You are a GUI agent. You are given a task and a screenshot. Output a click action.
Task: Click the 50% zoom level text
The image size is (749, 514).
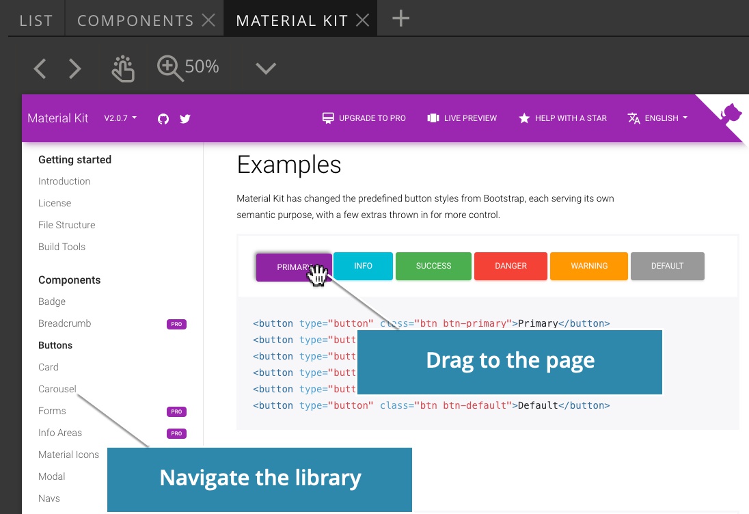(202, 66)
